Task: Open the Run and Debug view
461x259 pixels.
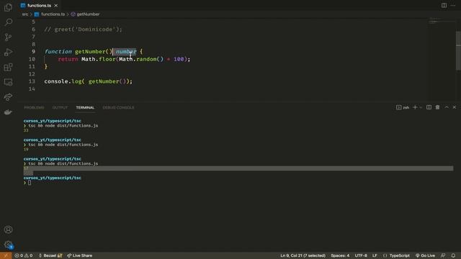Action: tap(8, 52)
